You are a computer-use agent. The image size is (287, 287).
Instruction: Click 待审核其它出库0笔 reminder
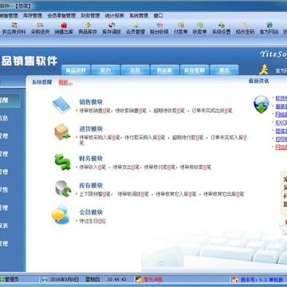(x=224, y=195)
